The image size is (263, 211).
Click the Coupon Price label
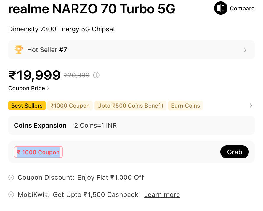27,88
